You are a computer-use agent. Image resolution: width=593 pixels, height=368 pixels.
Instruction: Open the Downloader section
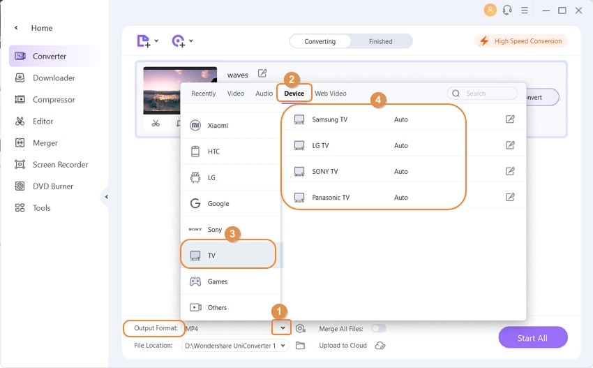55,78
